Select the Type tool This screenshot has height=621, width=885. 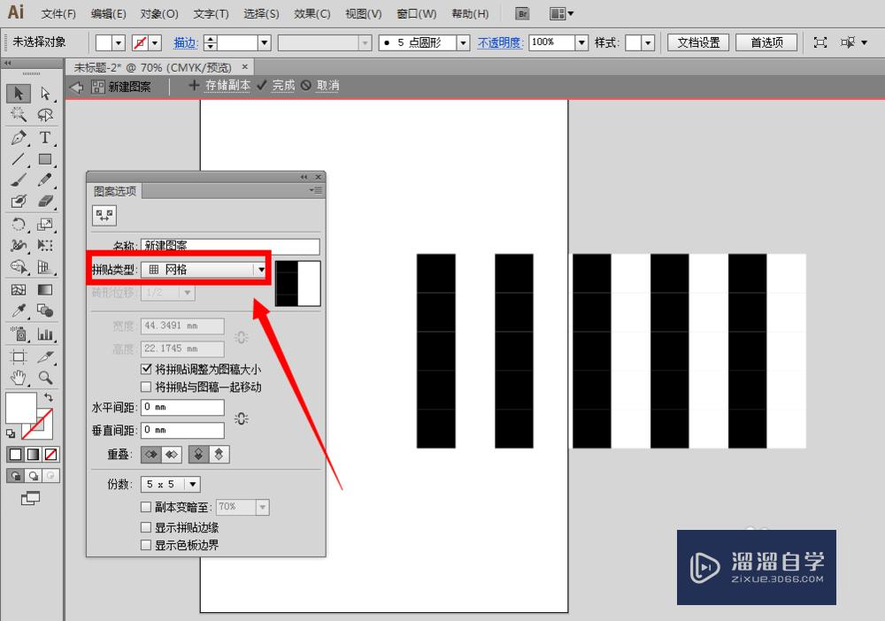coord(45,138)
